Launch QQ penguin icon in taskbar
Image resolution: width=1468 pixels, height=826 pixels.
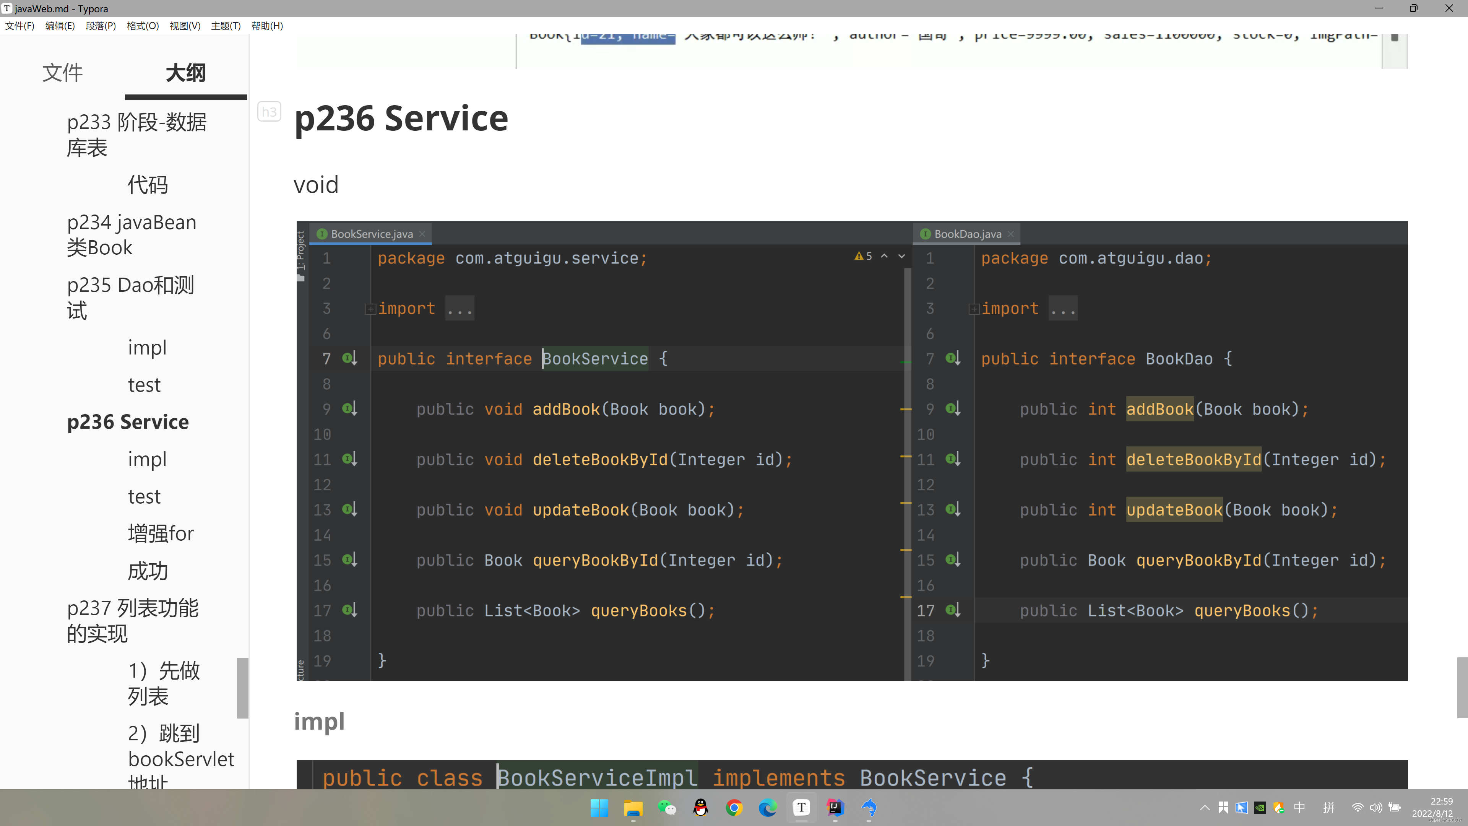(x=700, y=808)
